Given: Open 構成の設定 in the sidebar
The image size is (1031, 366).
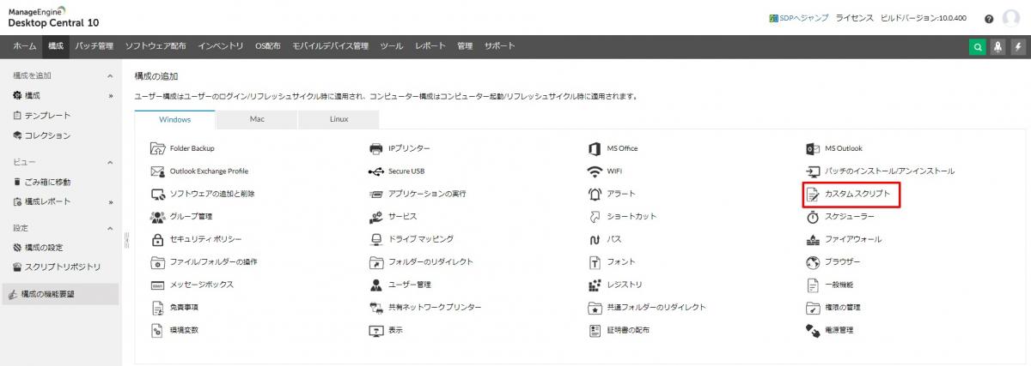Looking at the screenshot, I should (x=44, y=248).
